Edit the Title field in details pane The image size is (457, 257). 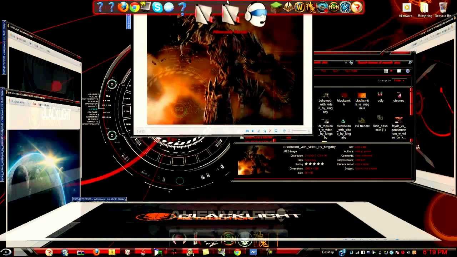361,147
